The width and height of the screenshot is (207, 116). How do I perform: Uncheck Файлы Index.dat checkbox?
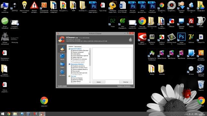tap(72, 57)
